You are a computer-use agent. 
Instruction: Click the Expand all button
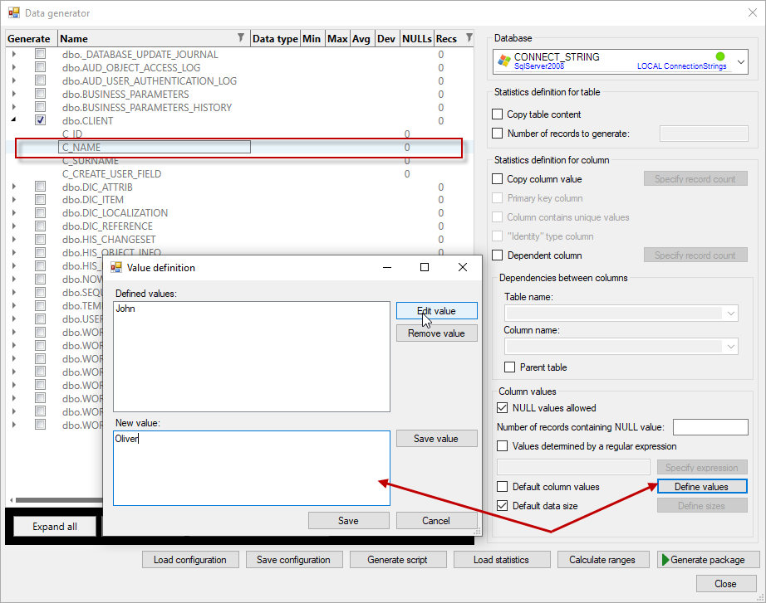(x=55, y=527)
